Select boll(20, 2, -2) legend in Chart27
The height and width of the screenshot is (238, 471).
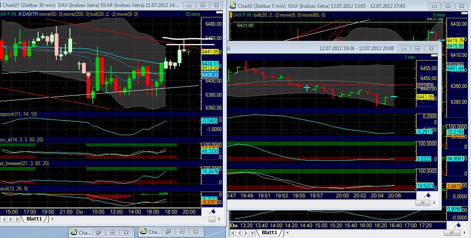pyautogui.click(x=102, y=14)
